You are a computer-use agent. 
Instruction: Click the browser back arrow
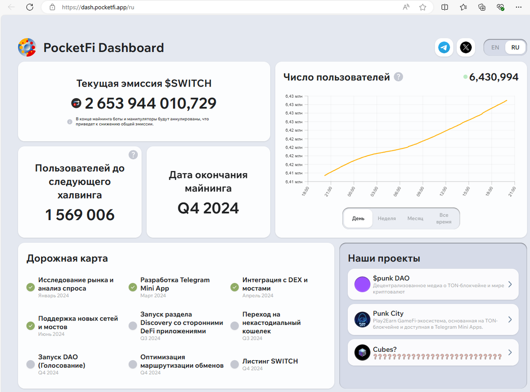click(11, 7)
